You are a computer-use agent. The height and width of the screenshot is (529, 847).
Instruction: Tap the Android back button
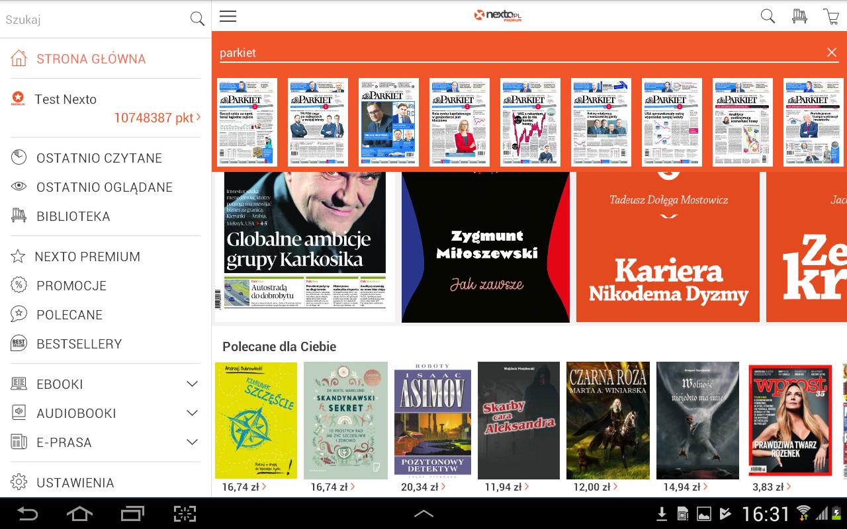[x=27, y=513]
